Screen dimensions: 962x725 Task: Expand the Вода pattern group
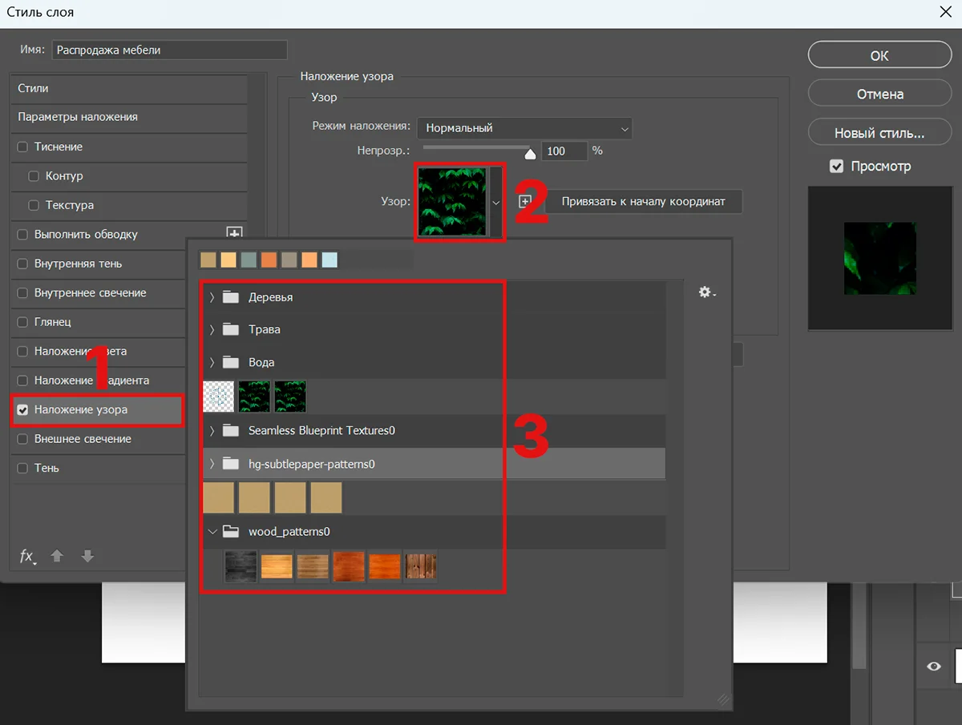click(x=212, y=362)
